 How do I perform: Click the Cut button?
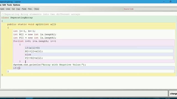click(x=13, y=9)
